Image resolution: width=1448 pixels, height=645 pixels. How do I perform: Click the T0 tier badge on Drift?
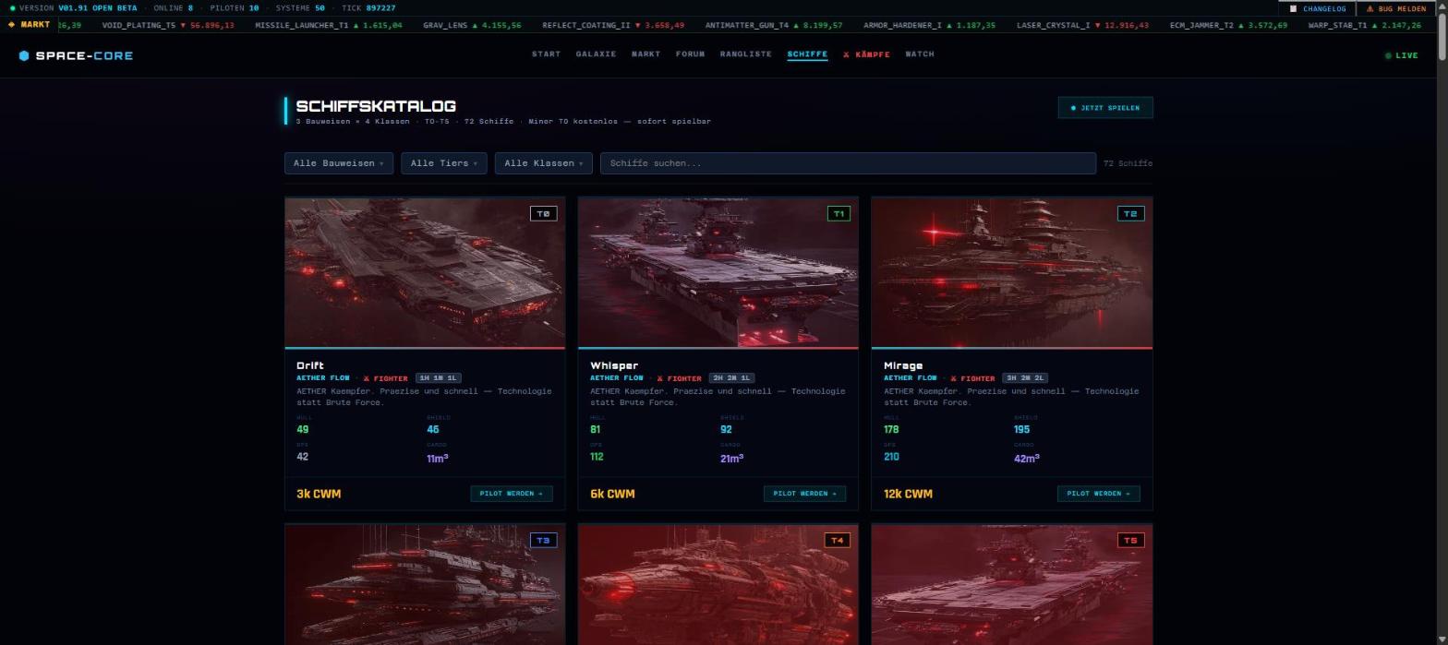click(x=544, y=213)
